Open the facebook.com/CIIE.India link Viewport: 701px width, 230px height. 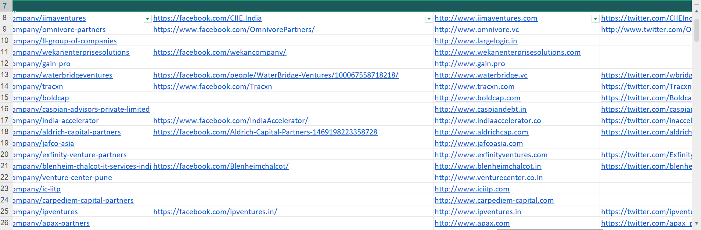(x=208, y=18)
